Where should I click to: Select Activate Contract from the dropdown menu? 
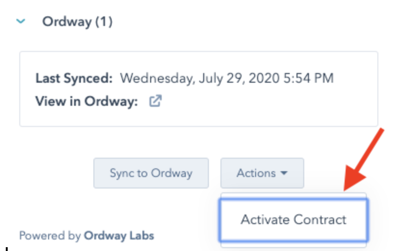click(x=294, y=220)
